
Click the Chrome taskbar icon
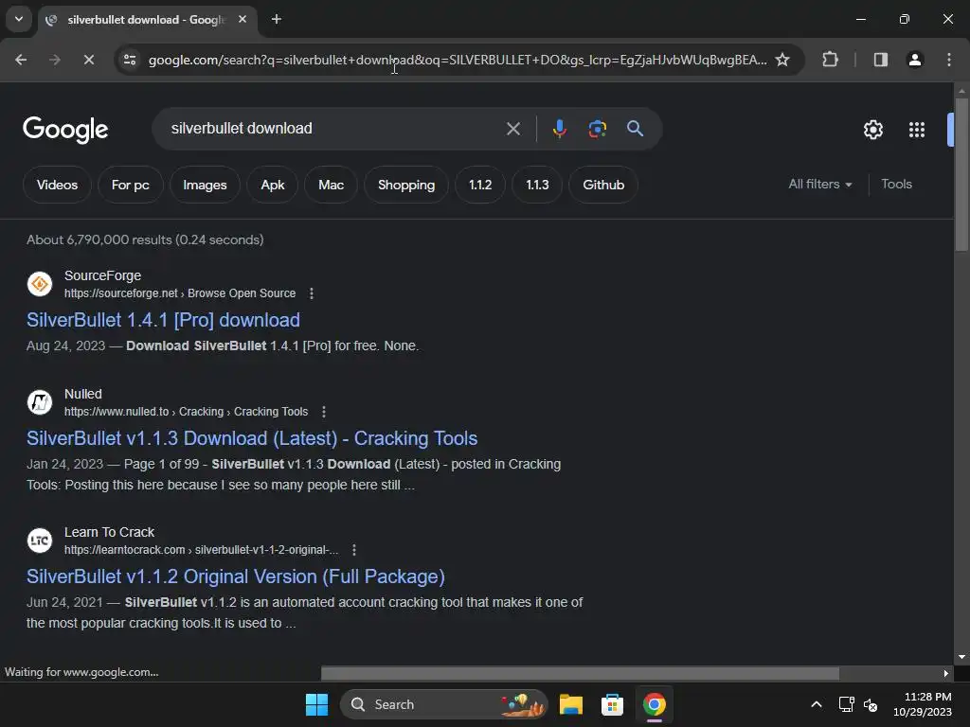pyautogui.click(x=654, y=704)
